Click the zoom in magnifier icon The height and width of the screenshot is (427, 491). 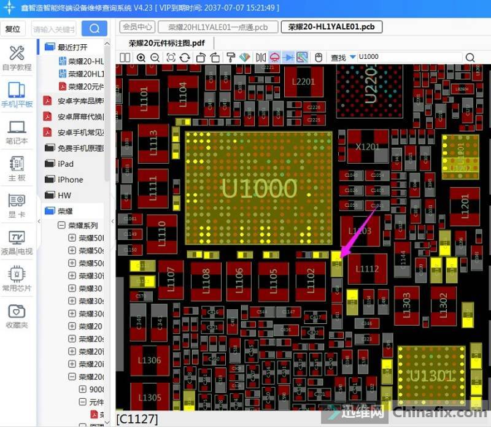[141, 57]
